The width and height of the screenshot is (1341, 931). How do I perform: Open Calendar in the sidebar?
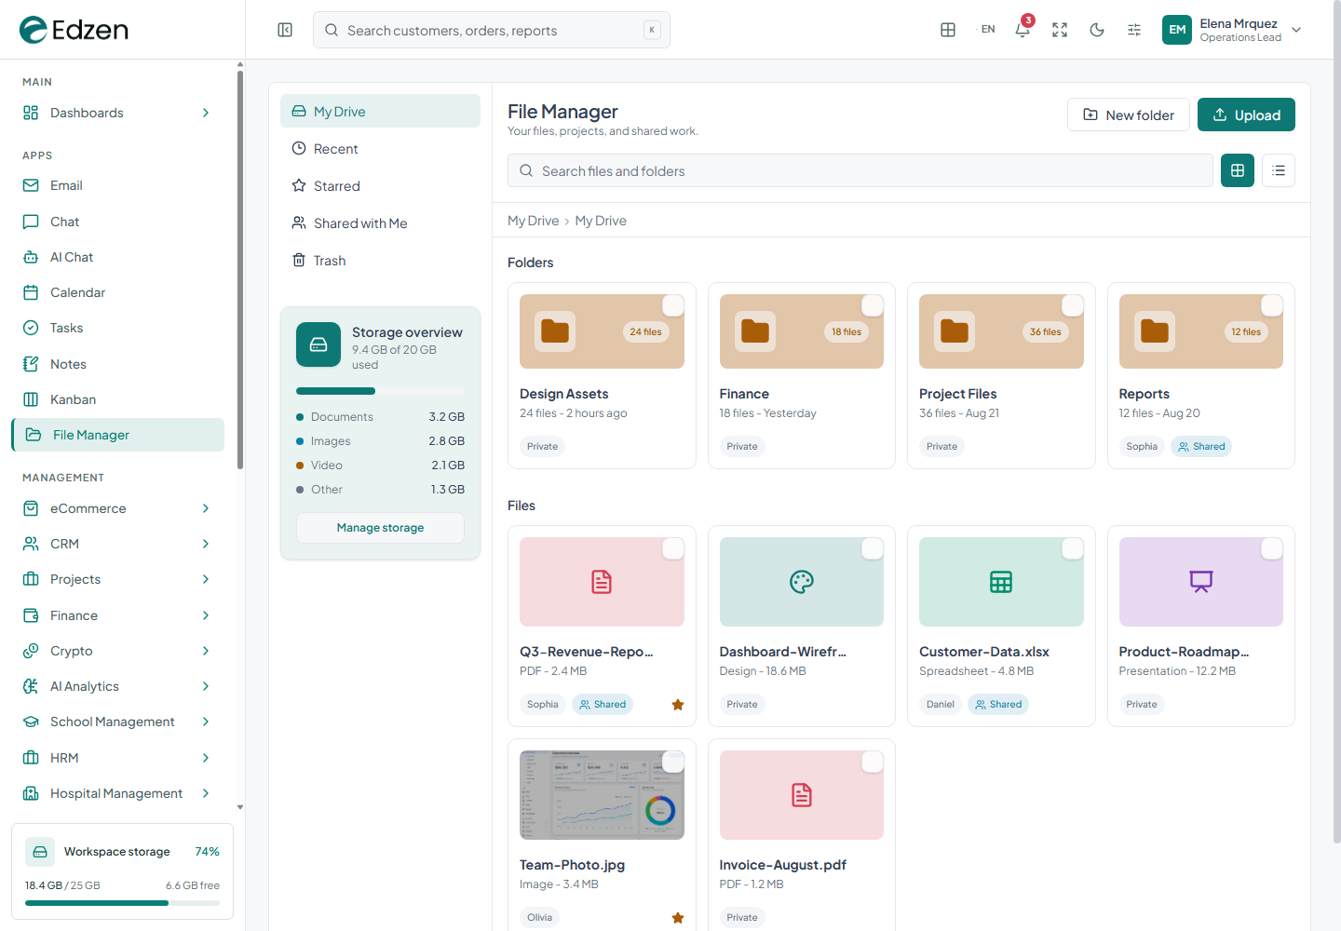(x=117, y=292)
